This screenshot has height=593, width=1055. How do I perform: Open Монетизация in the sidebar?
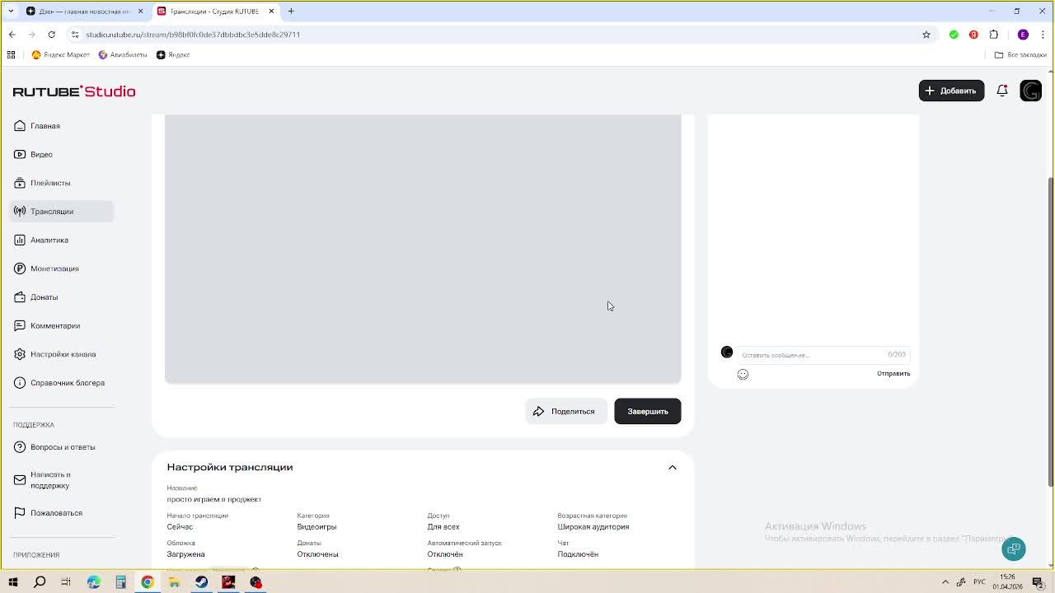[x=62, y=268]
